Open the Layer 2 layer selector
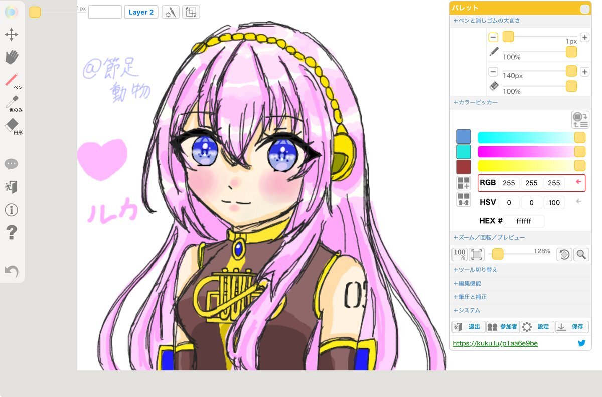Screen dimensions: 602x397 pyautogui.click(x=141, y=12)
